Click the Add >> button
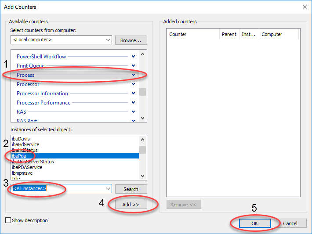 click(131, 205)
